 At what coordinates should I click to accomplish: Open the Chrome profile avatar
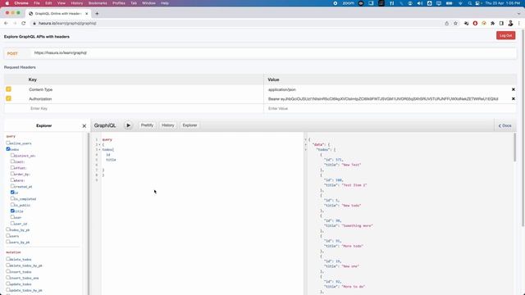click(x=510, y=24)
